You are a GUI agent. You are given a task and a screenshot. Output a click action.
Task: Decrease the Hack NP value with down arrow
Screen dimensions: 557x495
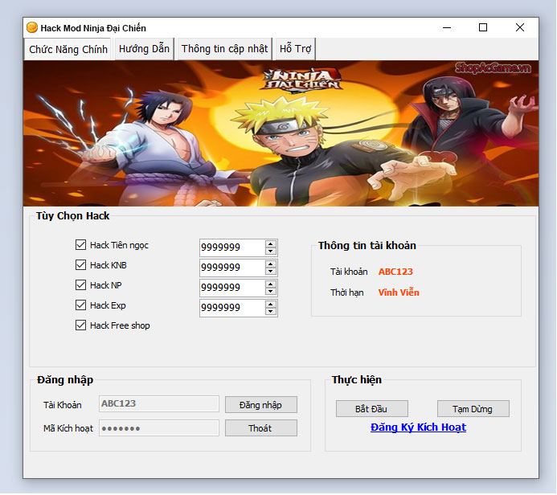(271, 291)
